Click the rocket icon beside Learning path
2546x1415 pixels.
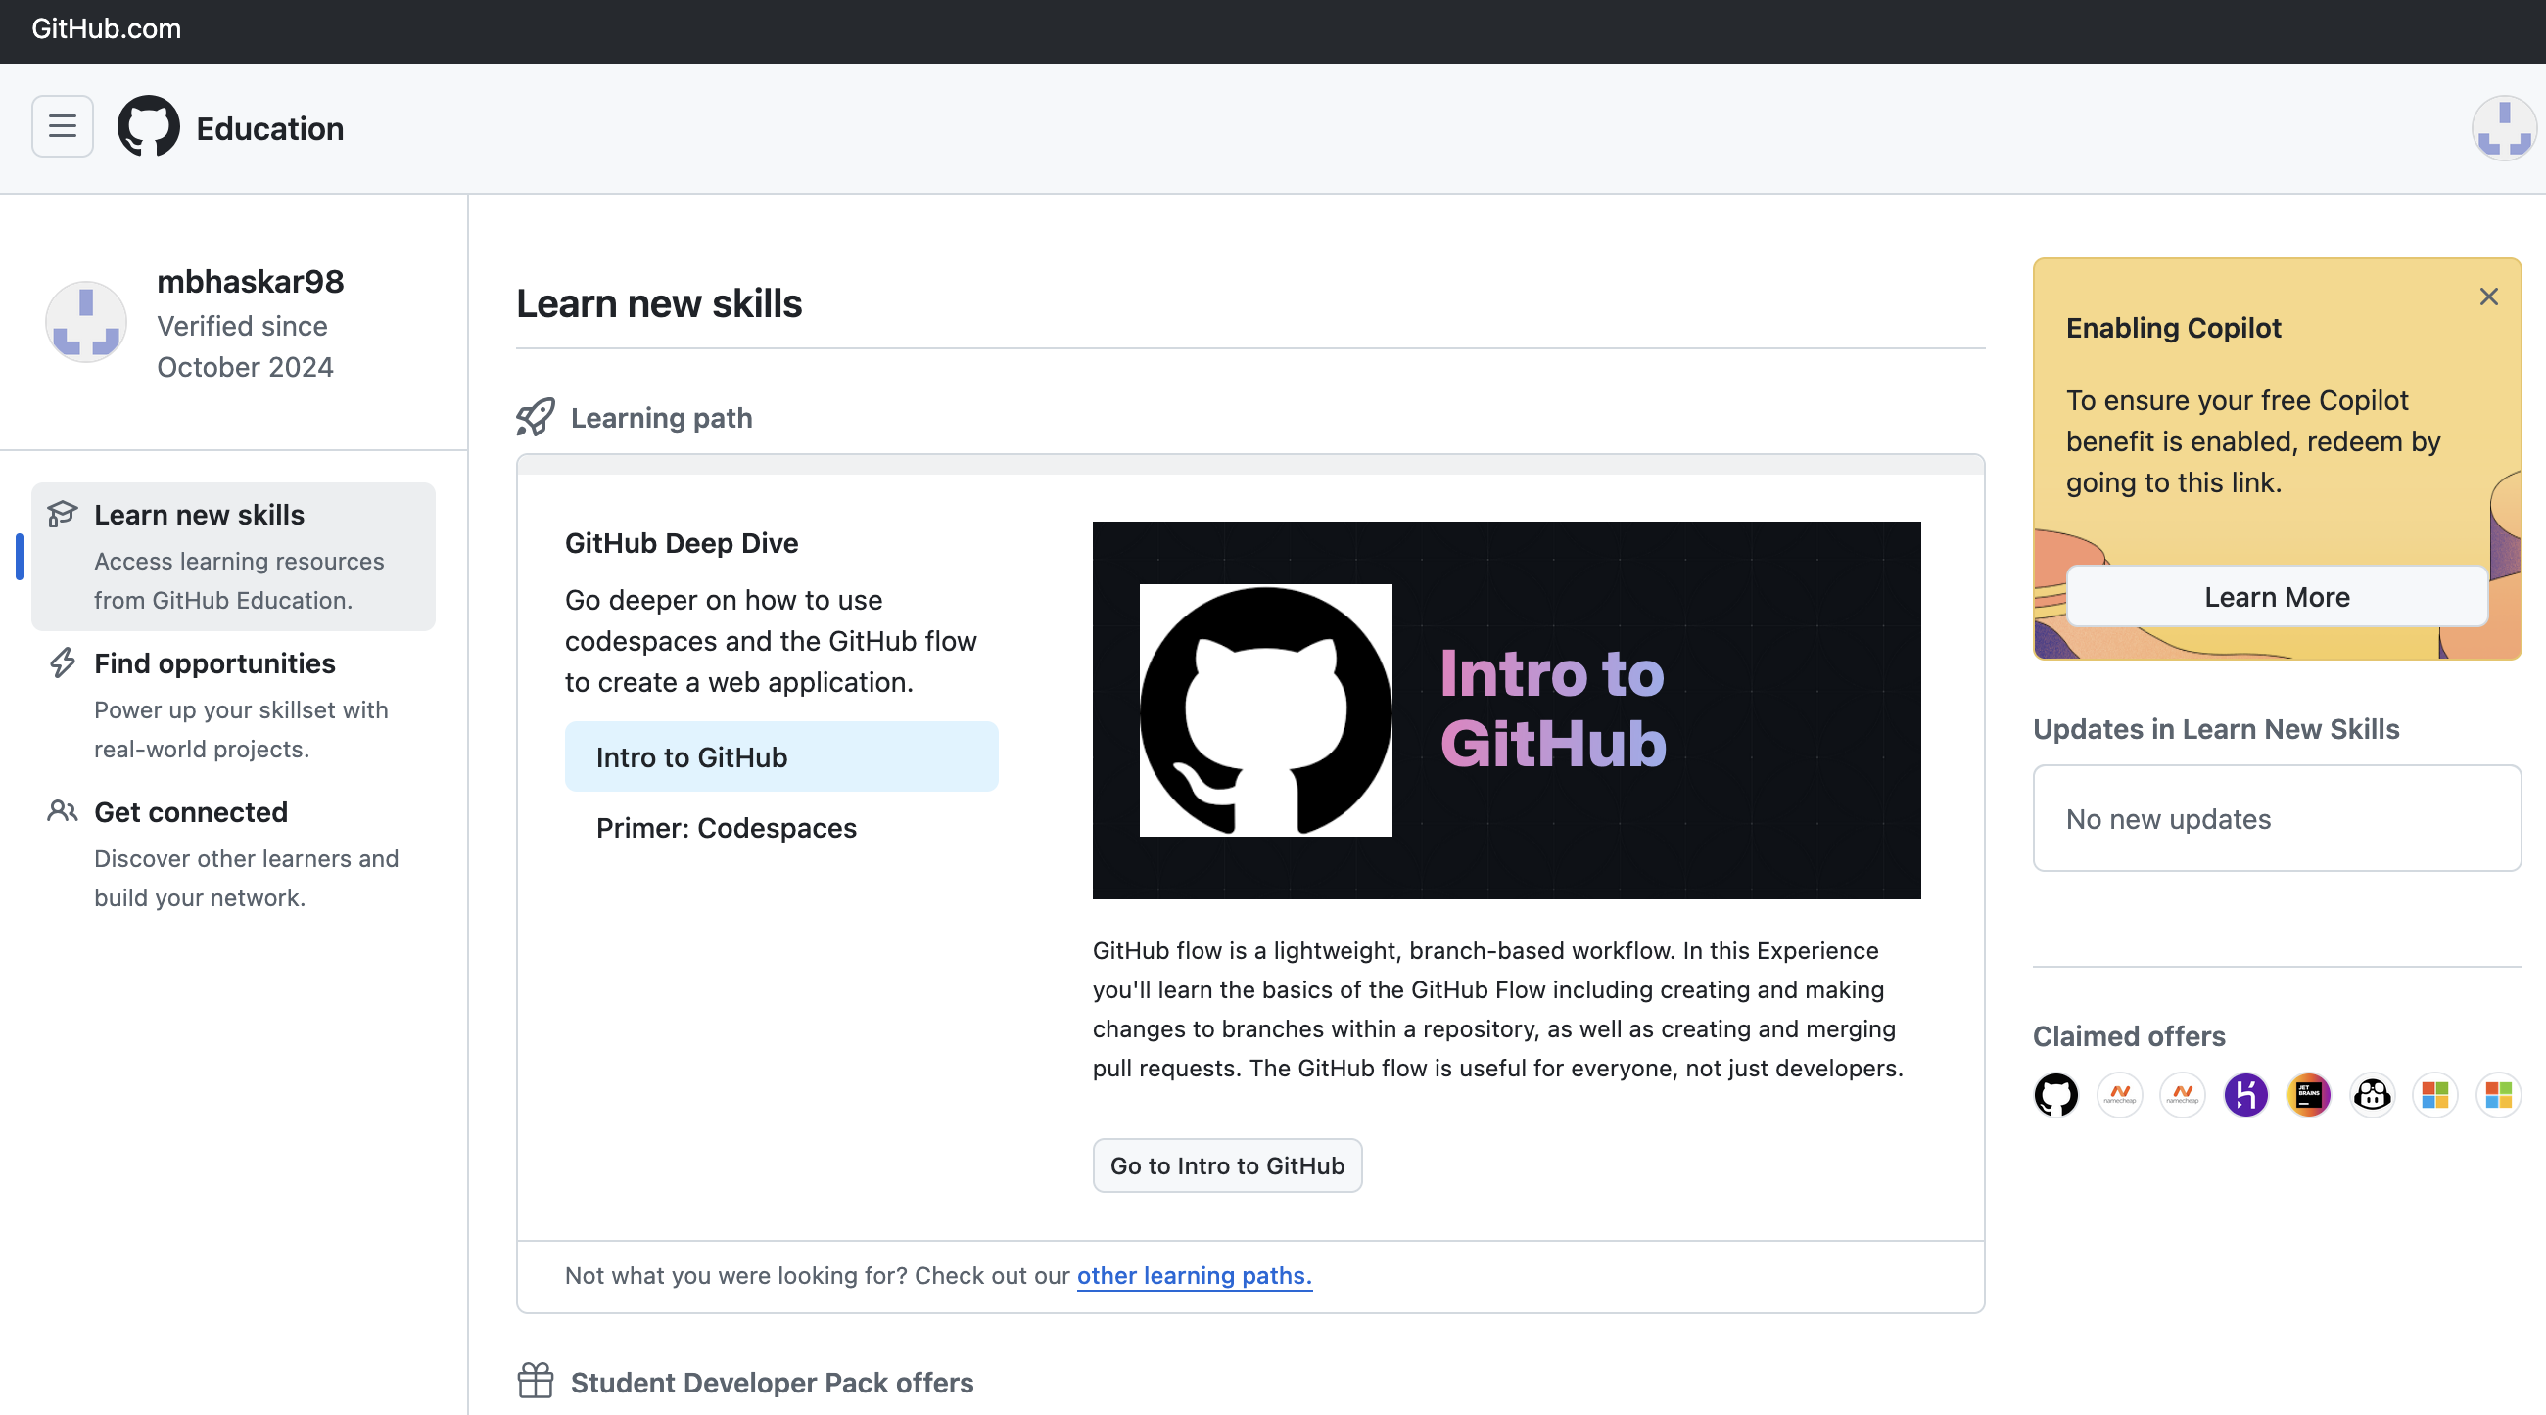[536, 417]
